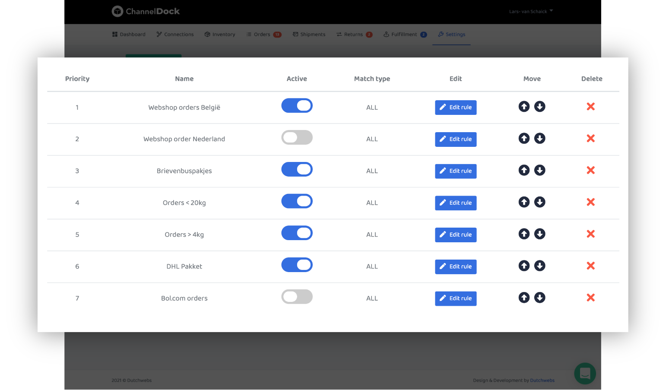Disable the Webshop orders België rule toggle
The width and height of the screenshot is (666, 390).
click(297, 105)
